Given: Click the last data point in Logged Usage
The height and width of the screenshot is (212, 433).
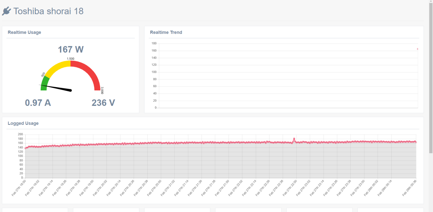Looking at the screenshot, I should tap(416, 142).
